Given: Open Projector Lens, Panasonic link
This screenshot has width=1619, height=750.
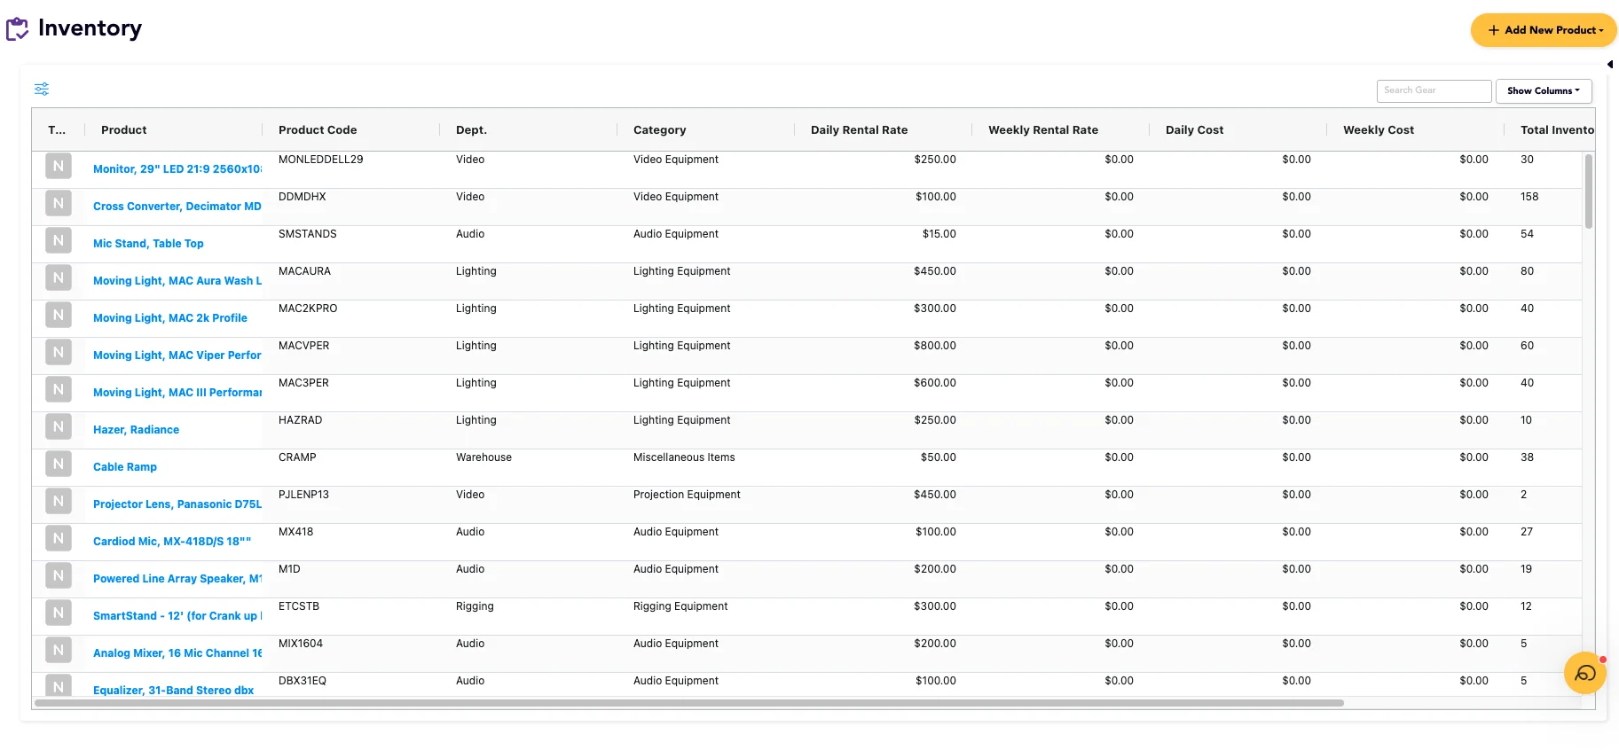Looking at the screenshot, I should (177, 504).
